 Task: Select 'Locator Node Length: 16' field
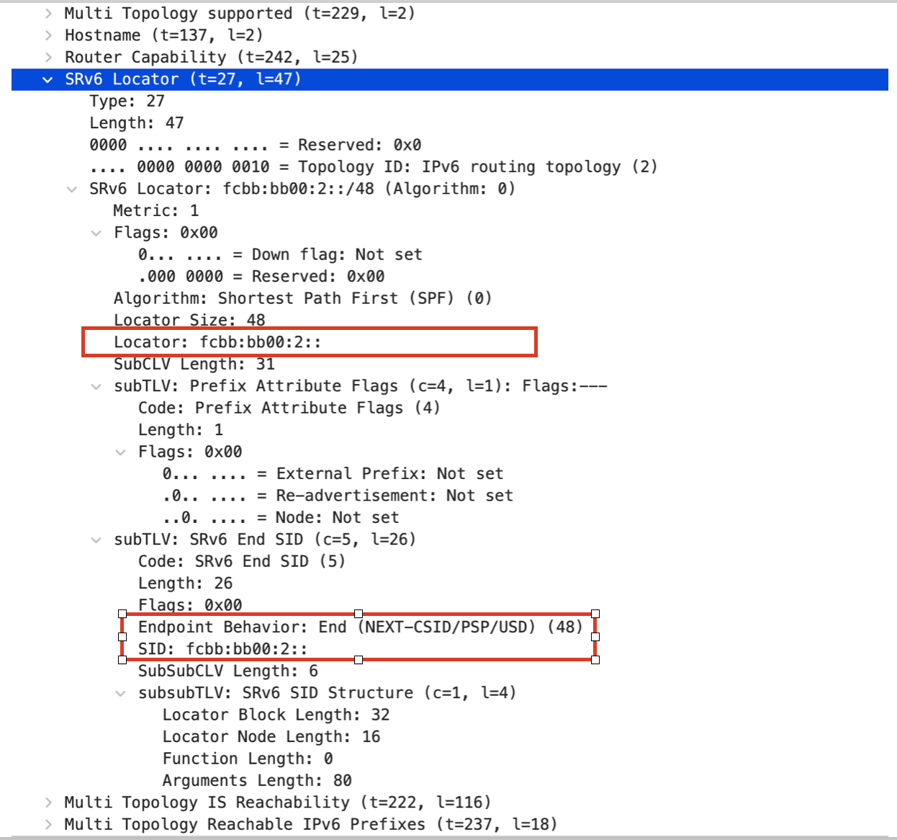pos(271,736)
